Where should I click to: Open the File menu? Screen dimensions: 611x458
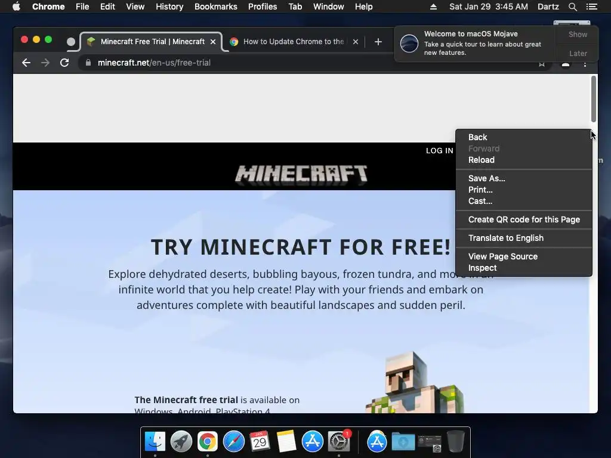(x=82, y=7)
